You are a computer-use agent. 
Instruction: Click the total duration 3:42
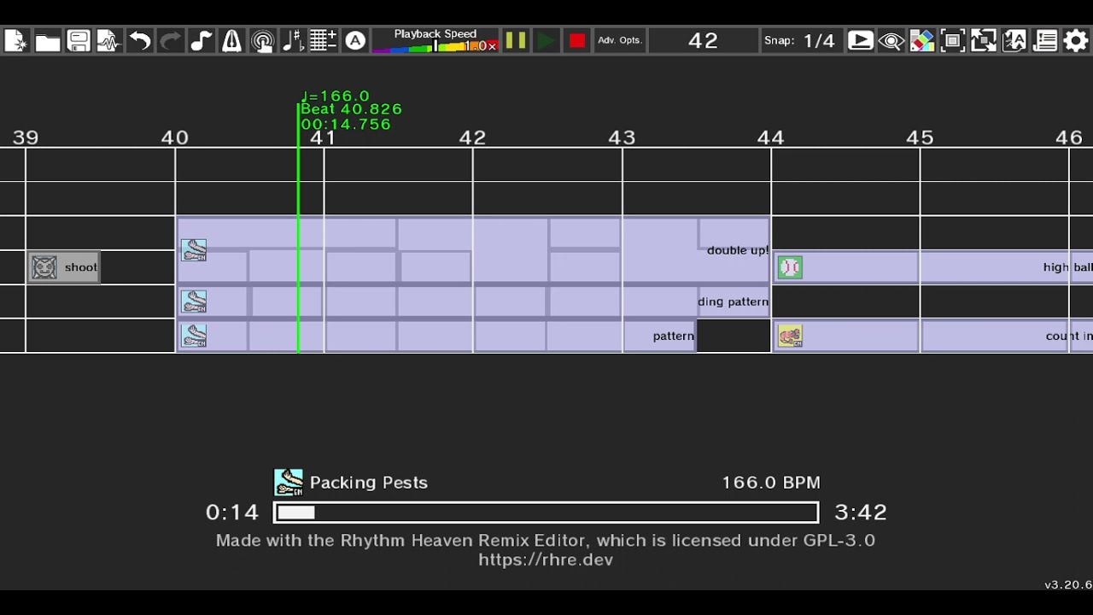click(861, 512)
